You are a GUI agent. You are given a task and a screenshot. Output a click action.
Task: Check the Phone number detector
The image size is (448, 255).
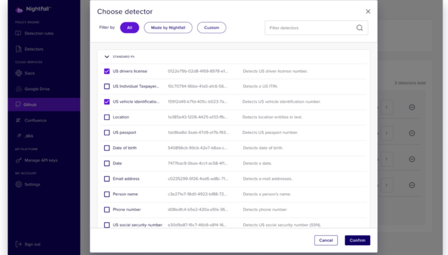[x=107, y=210]
